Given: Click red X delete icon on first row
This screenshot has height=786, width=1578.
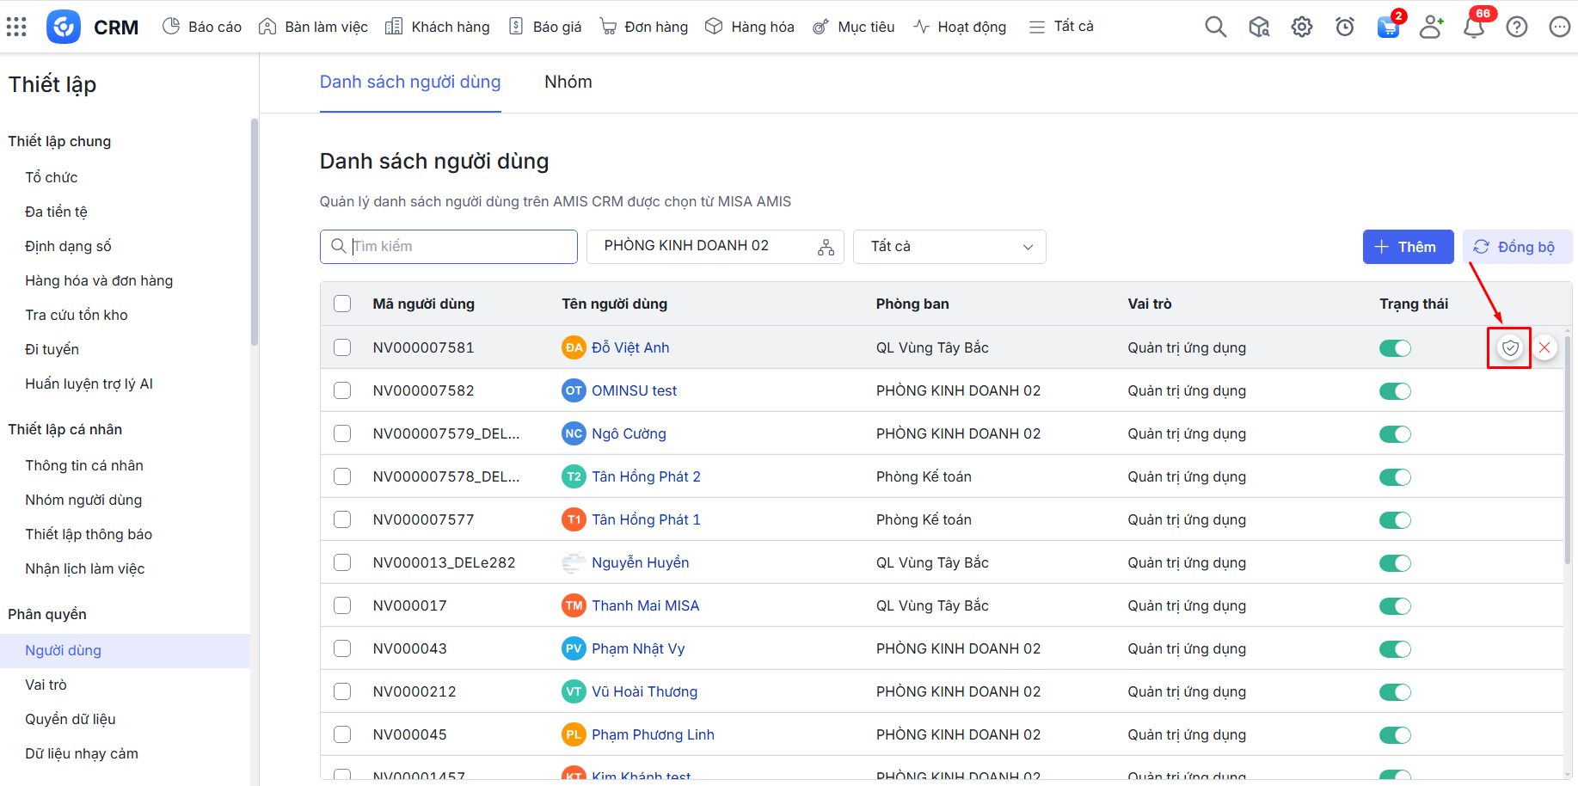Looking at the screenshot, I should click(1544, 347).
